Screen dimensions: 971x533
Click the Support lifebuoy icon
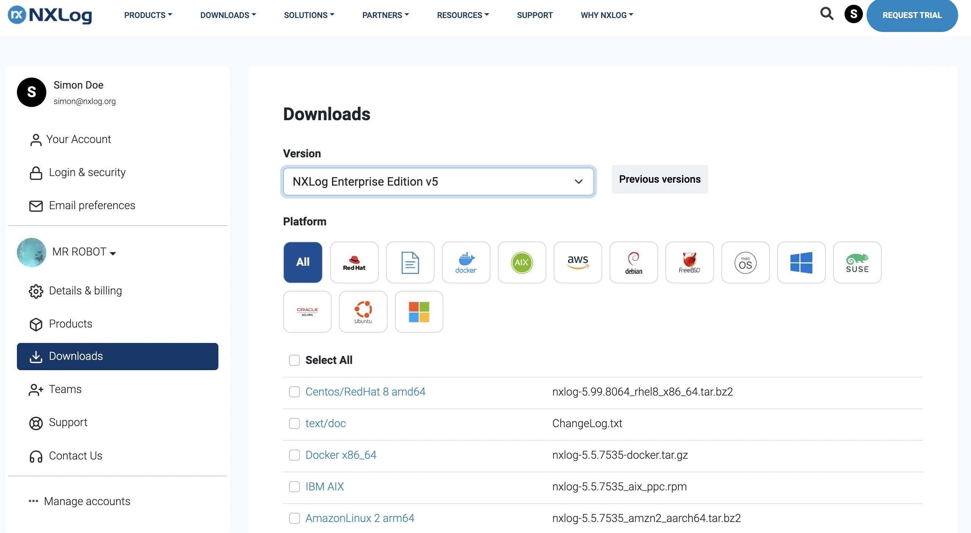click(36, 423)
